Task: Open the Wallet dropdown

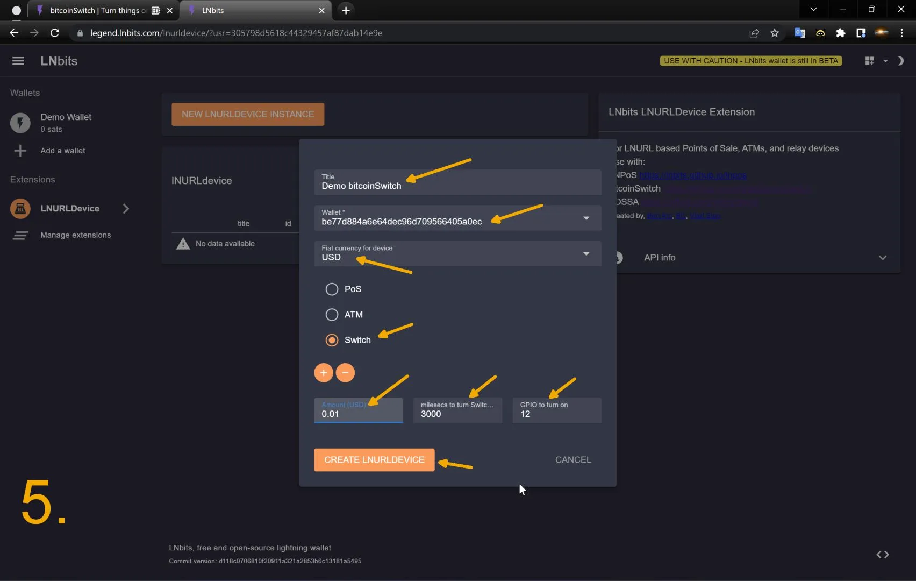Action: (586, 218)
